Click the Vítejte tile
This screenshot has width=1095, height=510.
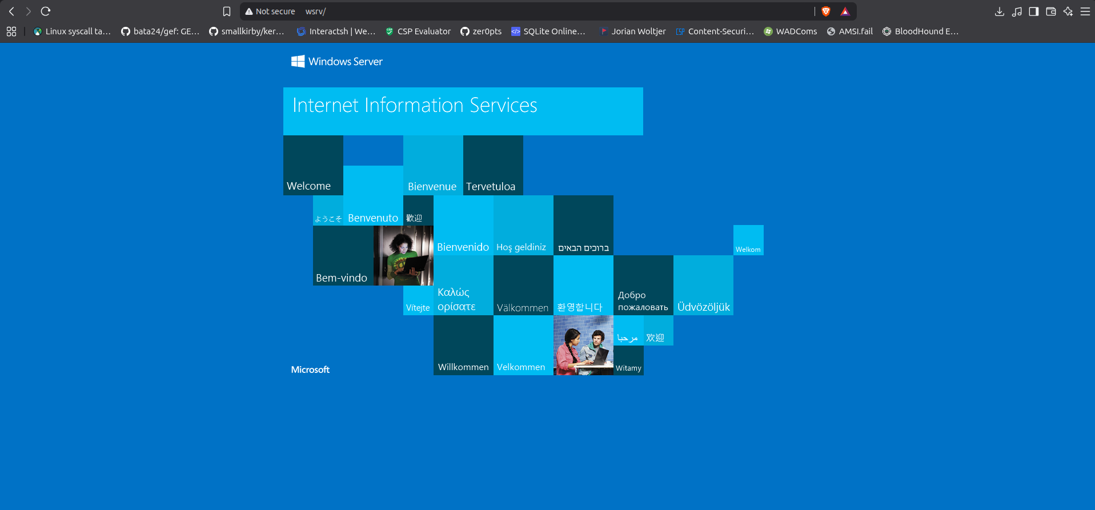point(418,300)
